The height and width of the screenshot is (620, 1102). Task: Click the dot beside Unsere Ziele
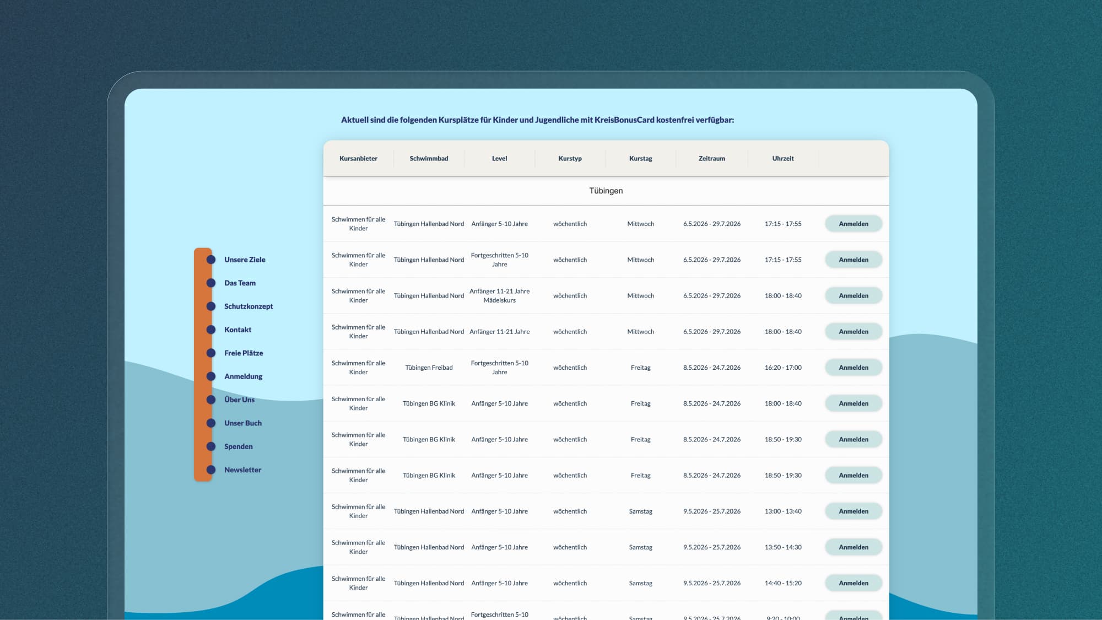click(x=210, y=260)
